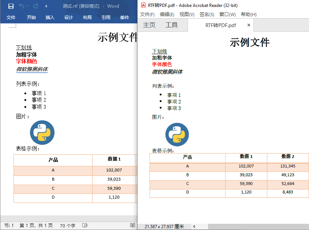This screenshot has height=230, width=309.
Task: Open the 邮件 ribbon tab
Action: point(125,18)
